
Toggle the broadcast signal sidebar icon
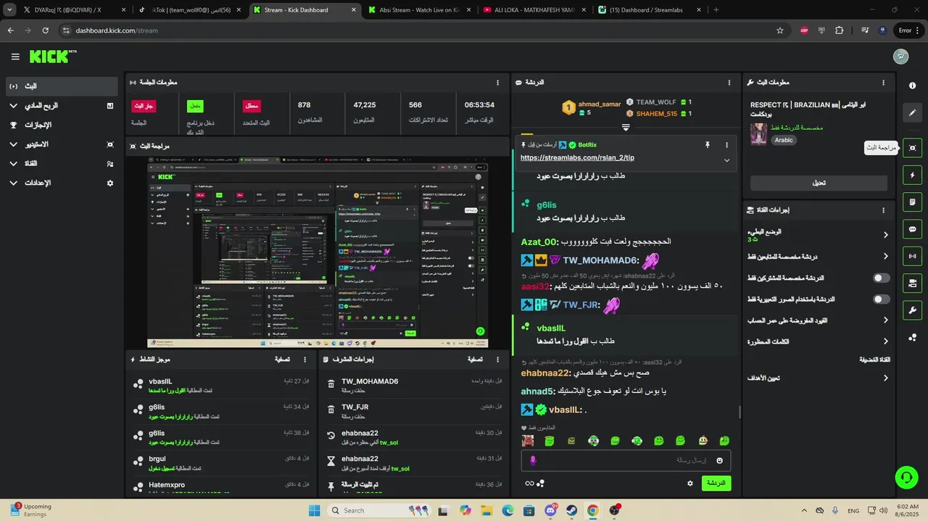point(912,256)
